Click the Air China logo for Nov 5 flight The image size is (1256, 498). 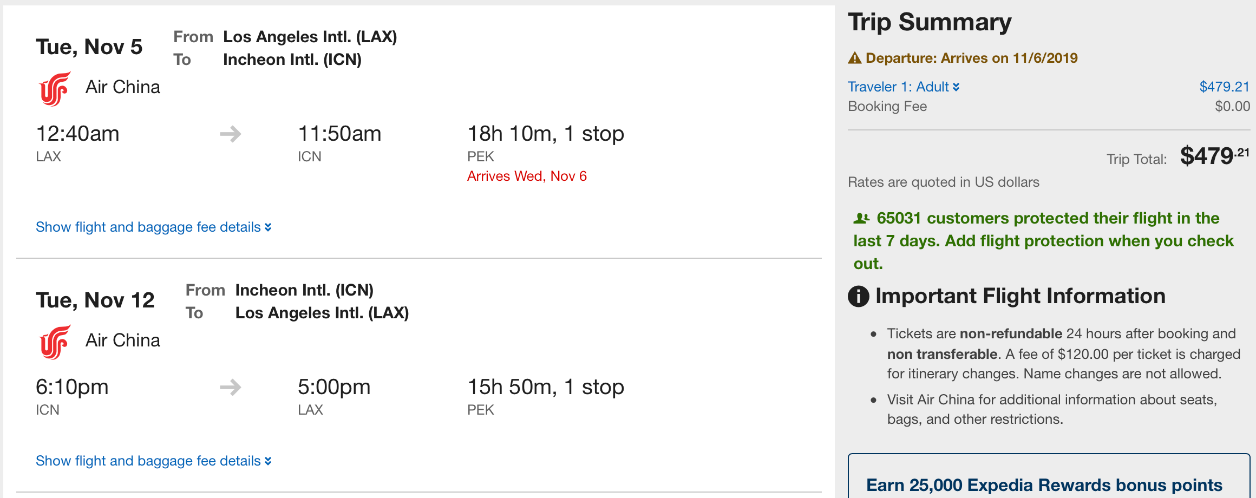[x=55, y=89]
